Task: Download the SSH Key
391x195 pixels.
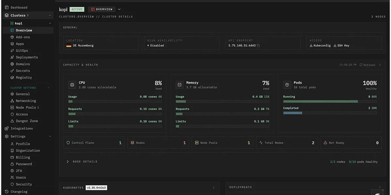Action: pyautogui.click(x=341, y=45)
